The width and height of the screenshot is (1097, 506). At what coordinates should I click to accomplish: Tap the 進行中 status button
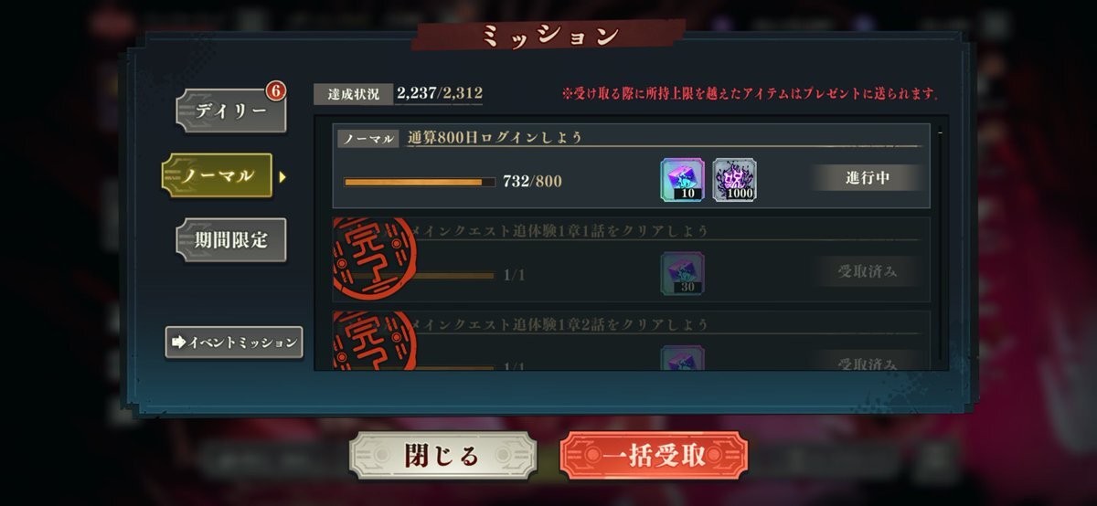pyautogui.click(x=867, y=178)
